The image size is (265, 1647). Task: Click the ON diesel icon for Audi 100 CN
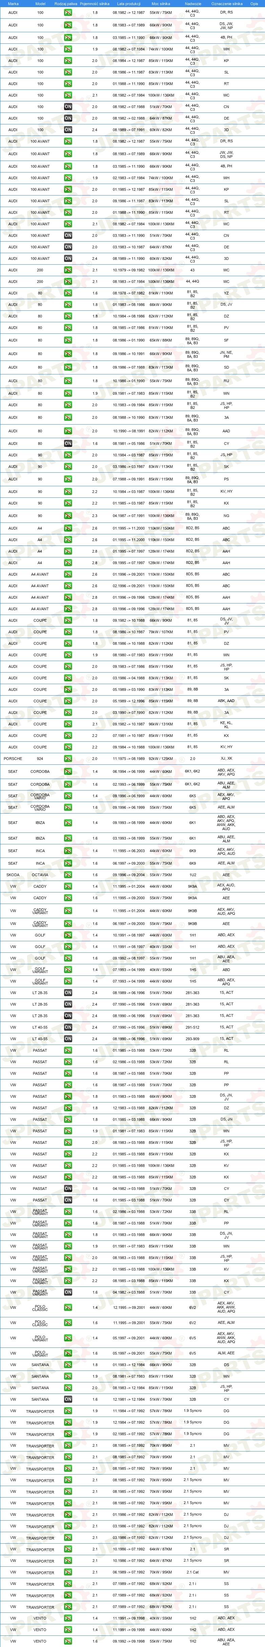coord(68,107)
